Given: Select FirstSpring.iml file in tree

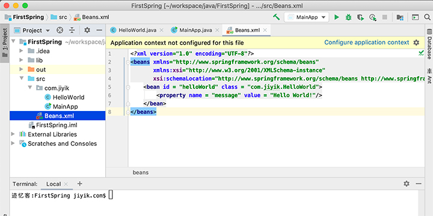Looking at the screenshot, I should (x=57, y=125).
